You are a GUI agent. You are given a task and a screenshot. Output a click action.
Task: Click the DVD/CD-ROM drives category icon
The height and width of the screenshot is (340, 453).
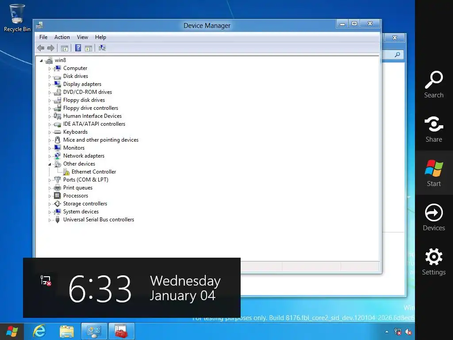click(x=58, y=92)
